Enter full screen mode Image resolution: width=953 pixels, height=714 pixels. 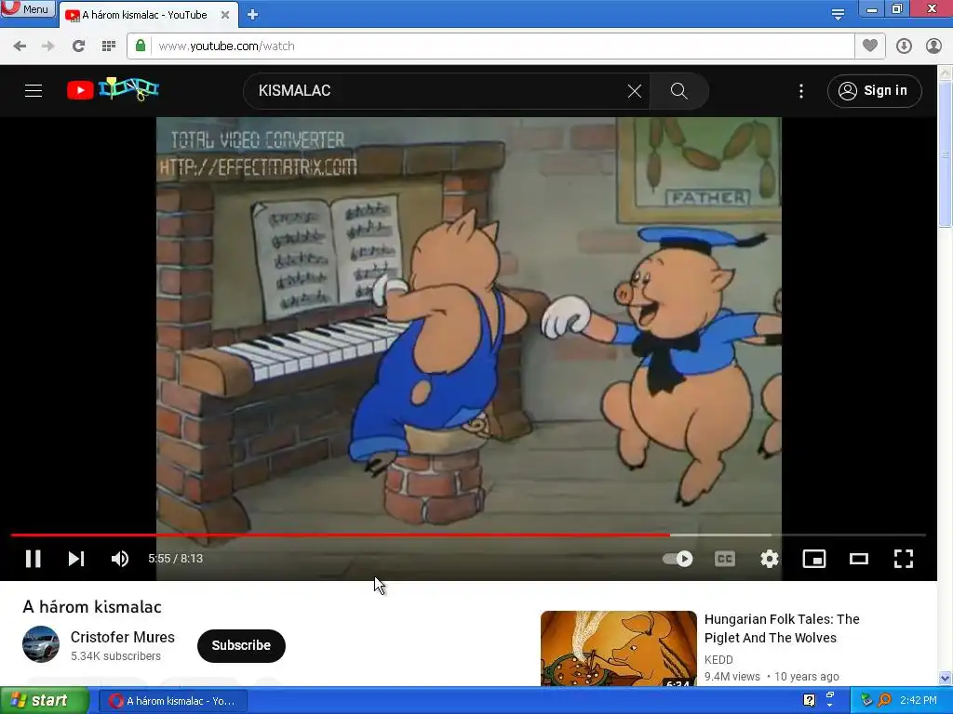tap(904, 559)
